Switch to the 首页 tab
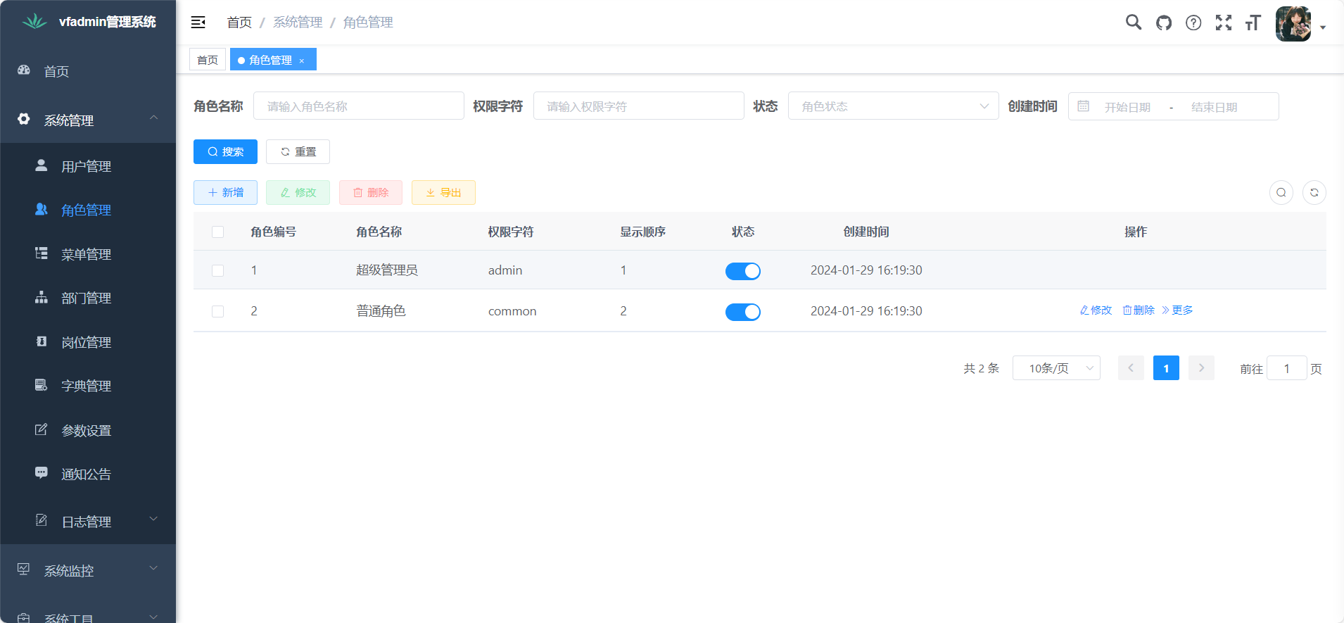Viewport: 1344px width, 623px height. point(208,60)
